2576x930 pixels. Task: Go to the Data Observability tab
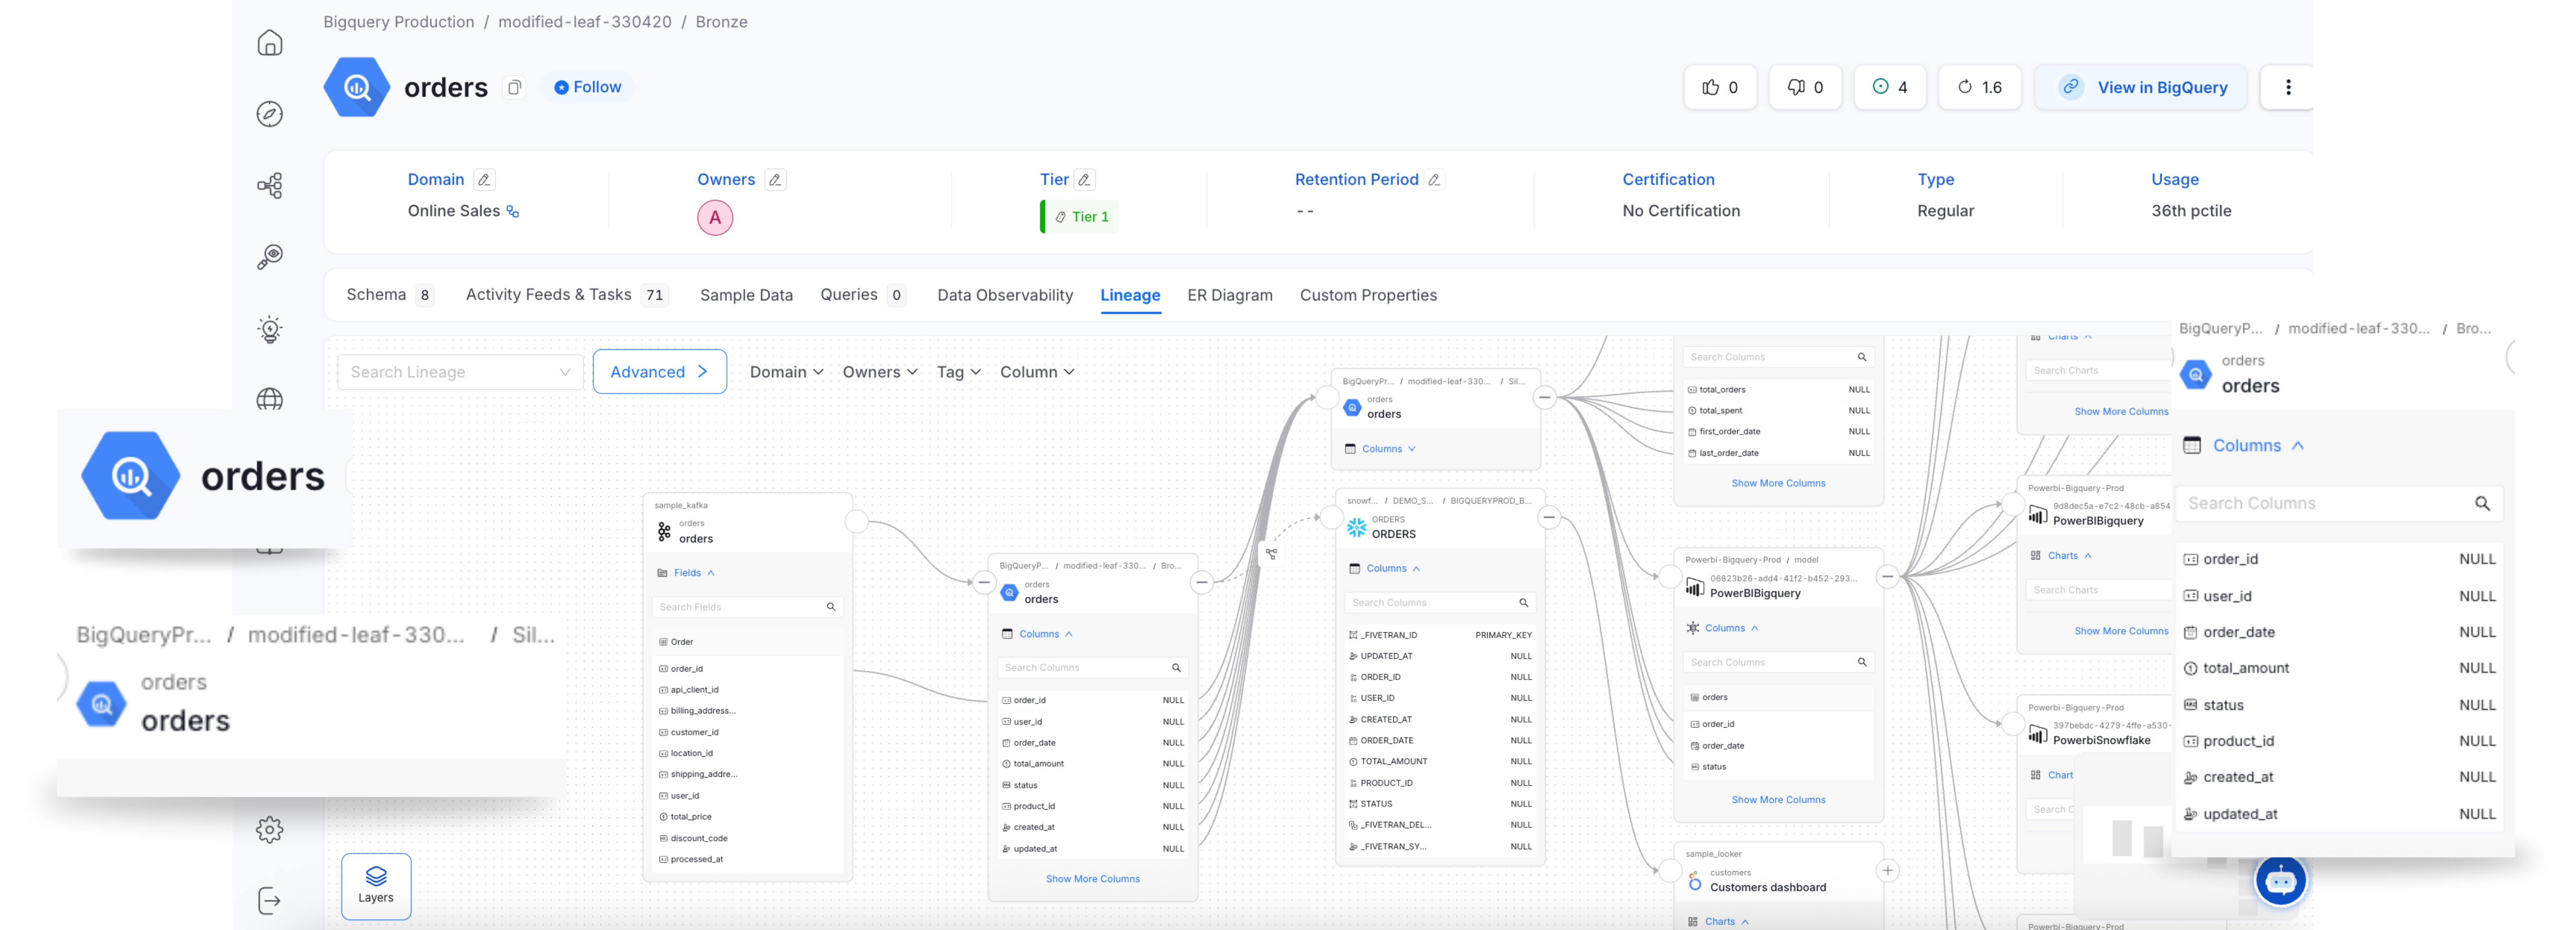point(1005,295)
